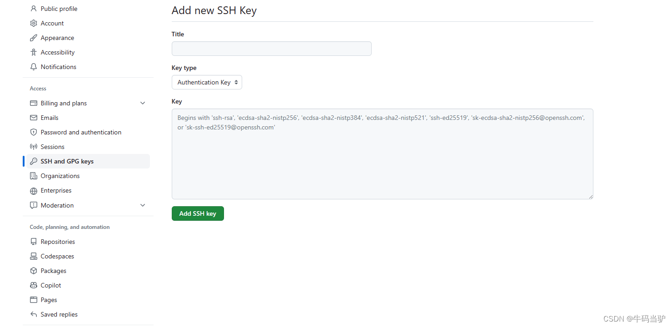This screenshot has width=672, height=327.
Task: Focus the Title text field
Action: click(271, 49)
